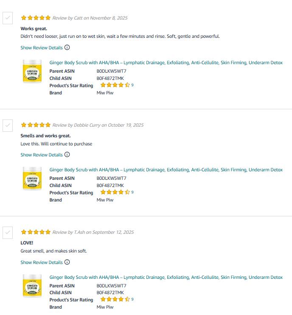Viewport: 292px width, 315px height.
Task: Expand Show Review Details for "Works great." review
Action: 42,48
